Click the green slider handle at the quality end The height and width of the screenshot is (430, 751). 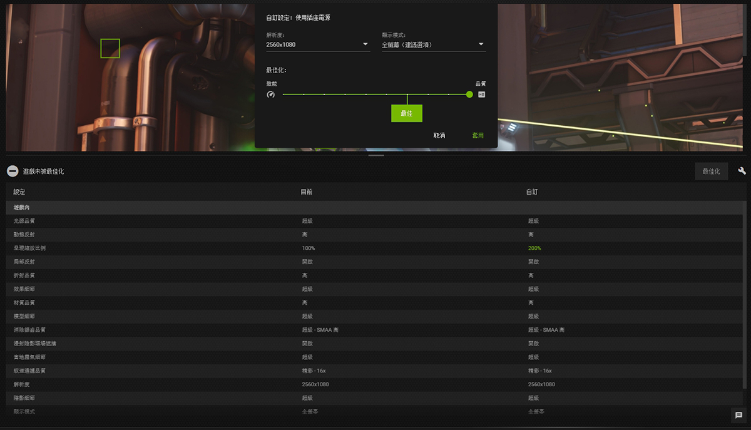[x=469, y=95]
